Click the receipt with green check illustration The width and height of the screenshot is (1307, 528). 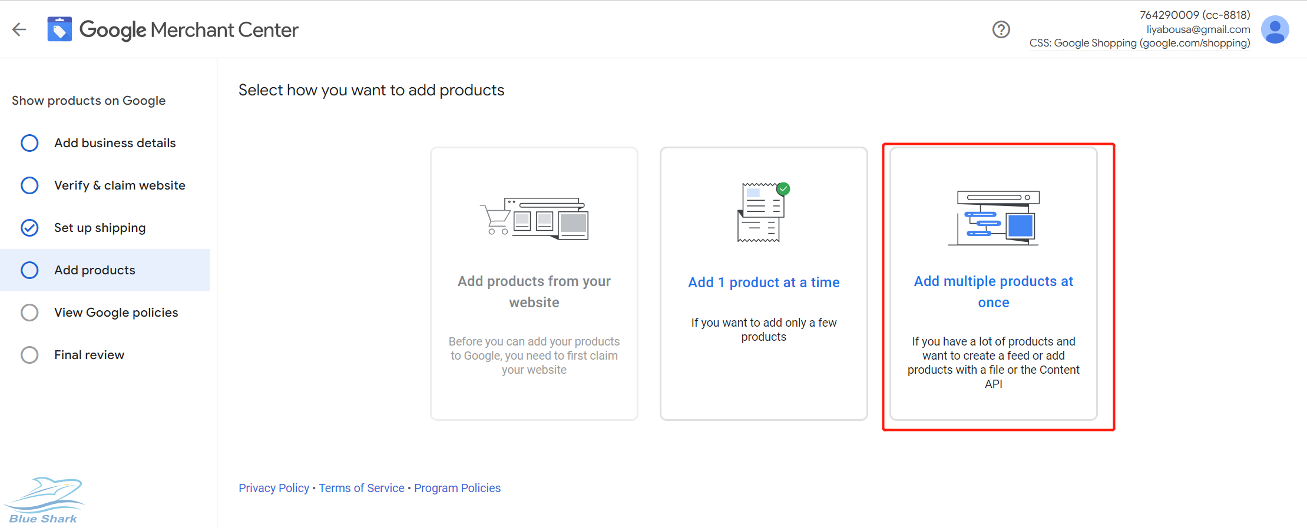(x=763, y=212)
